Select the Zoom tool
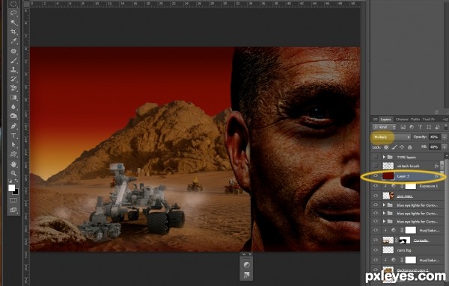 coord(13,173)
